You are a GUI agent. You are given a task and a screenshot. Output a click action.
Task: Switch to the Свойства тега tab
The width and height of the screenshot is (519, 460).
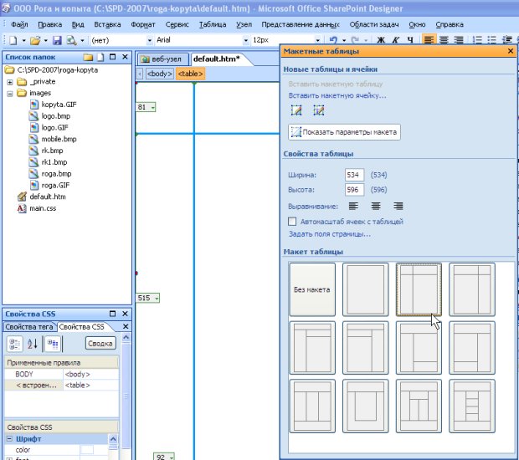tap(28, 326)
